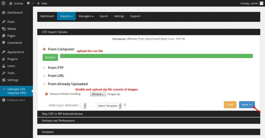Open the Imports dropdown menu
This screenshot has height=138, width=265.
point(66,16)
